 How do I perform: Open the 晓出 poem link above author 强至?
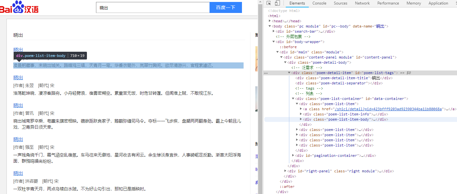(x=18, y=139)
